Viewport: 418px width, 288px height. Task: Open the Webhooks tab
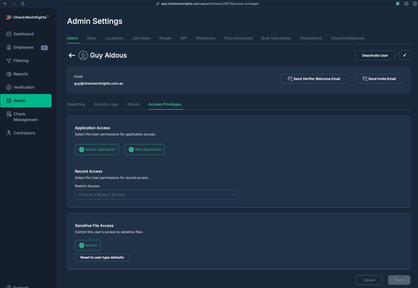pos(205,38)
